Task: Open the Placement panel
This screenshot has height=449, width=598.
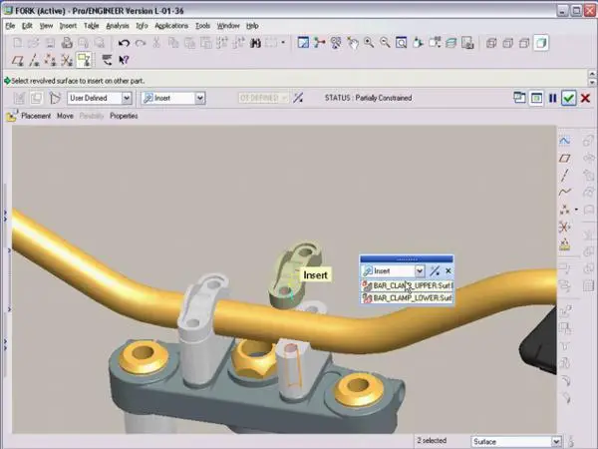Action: click(36, 116)
